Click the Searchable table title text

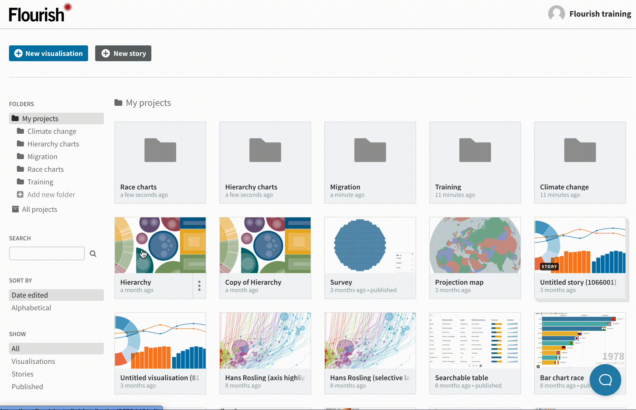(x=461, y=378)
